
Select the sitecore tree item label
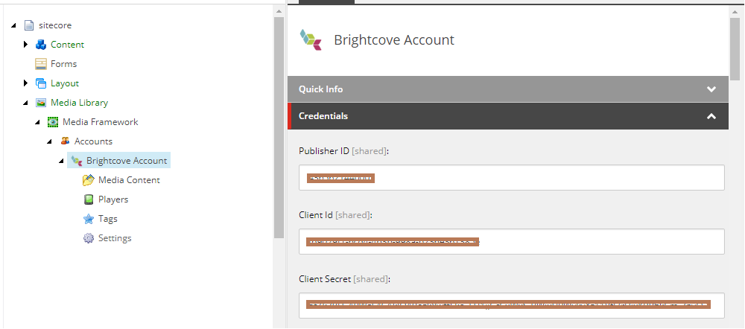pos(55,25)
